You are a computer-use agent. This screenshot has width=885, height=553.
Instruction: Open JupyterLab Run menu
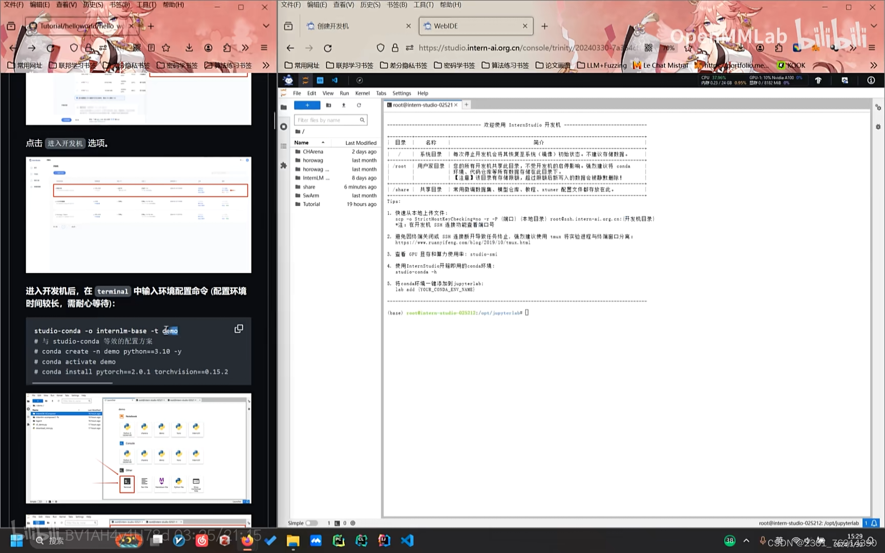pos(344,93)
